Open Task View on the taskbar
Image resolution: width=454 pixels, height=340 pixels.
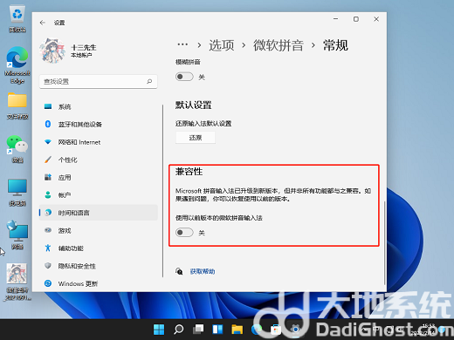(x=198, y=330)
